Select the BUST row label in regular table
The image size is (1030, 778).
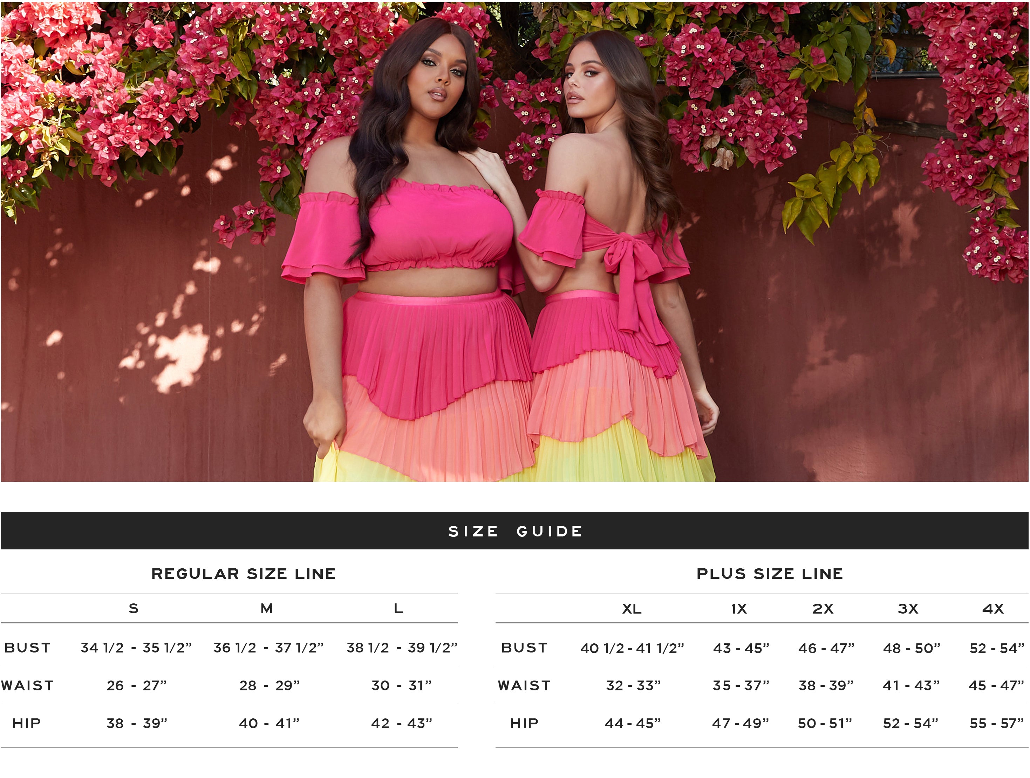27,648
